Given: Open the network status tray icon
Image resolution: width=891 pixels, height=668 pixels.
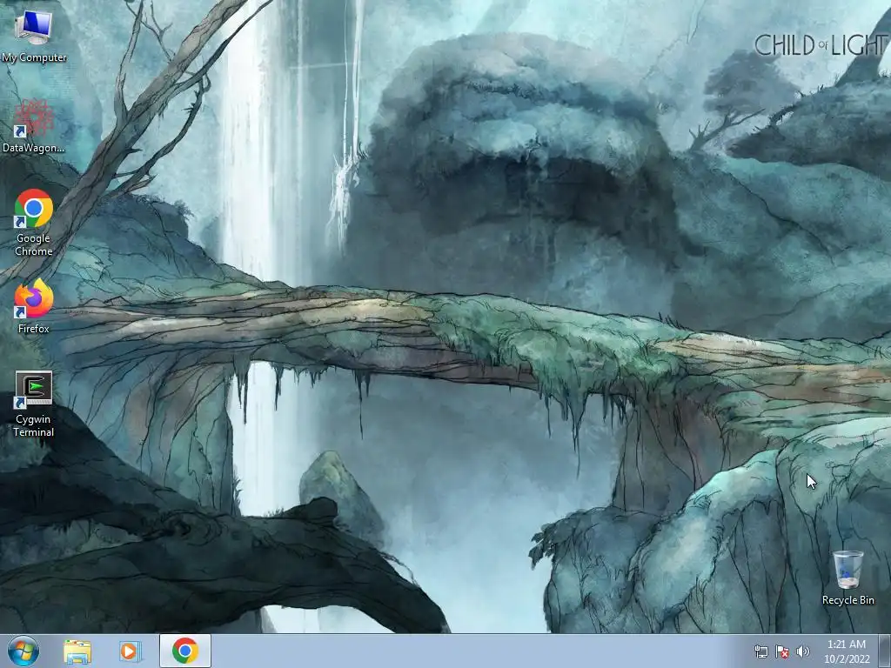Looking at the screenshot, I should tap(760, 651).
